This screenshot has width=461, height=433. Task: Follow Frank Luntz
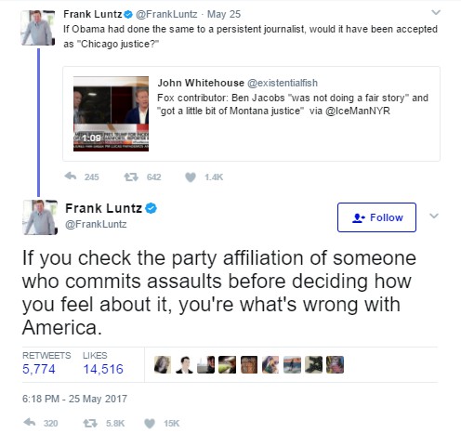tap(376, 217)
